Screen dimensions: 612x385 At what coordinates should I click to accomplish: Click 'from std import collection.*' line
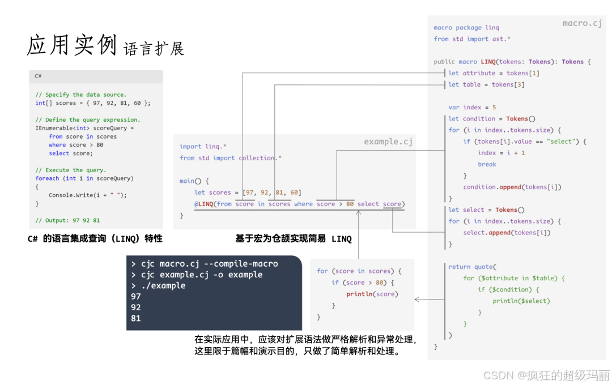pyautogui.click(x=230, y=158)
